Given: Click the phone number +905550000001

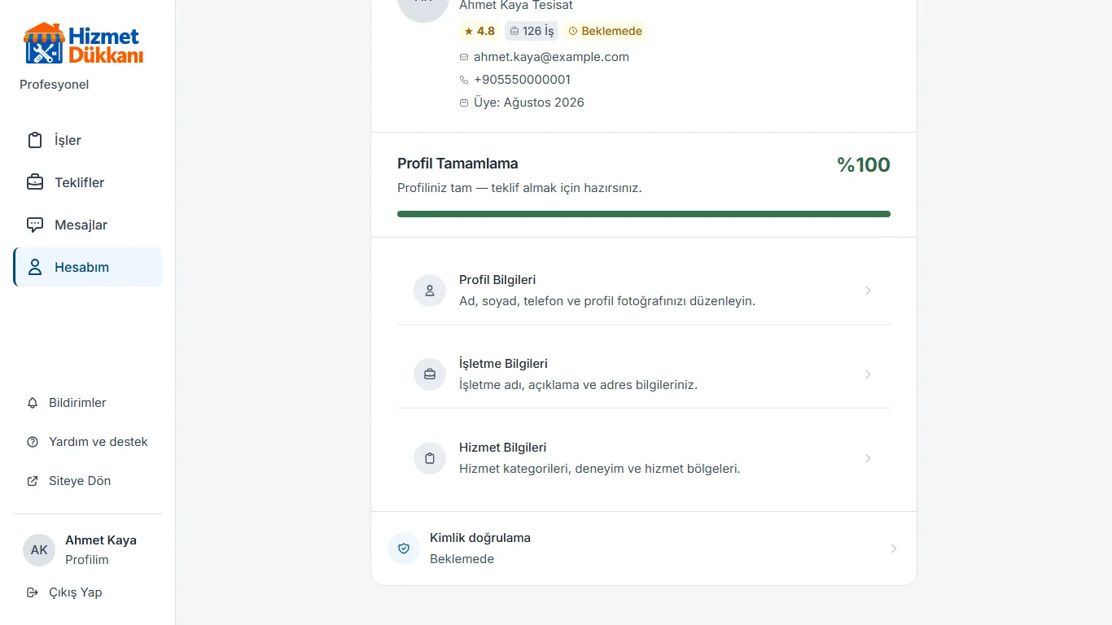Looking at the screenshot, I should (522, 80).
